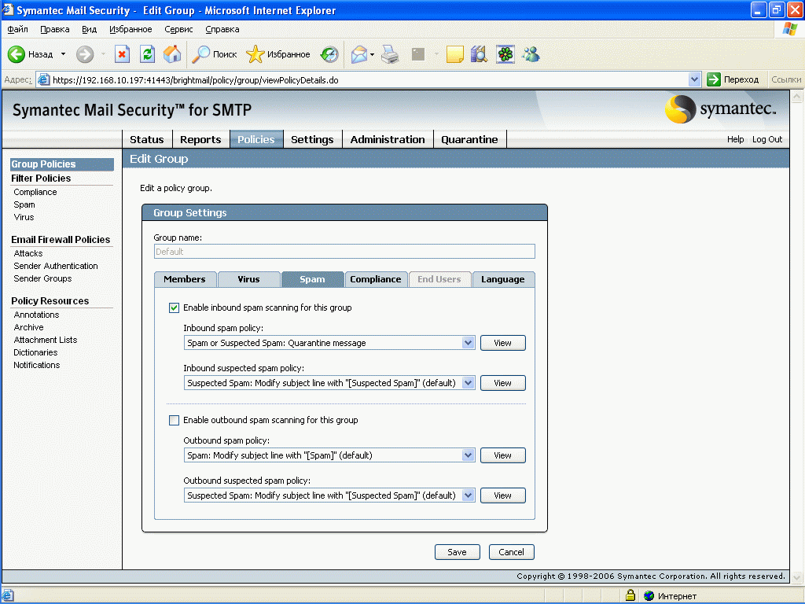The image size is (805, 604).
Task: Open the History clock icon
Action: [x=329, y=54]
